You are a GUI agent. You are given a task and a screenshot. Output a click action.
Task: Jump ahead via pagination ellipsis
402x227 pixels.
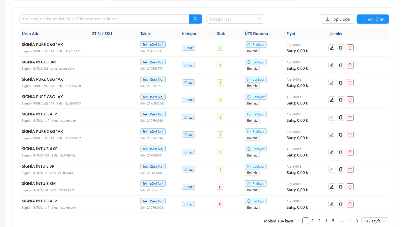tap(341, 221)
